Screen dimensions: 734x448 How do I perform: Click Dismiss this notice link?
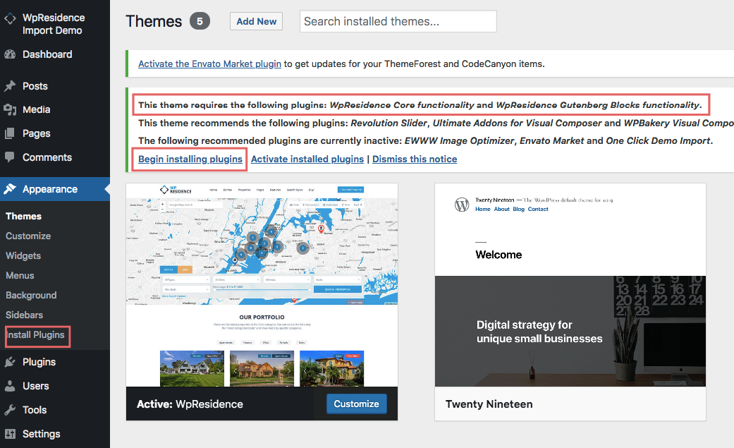click(415, 159)
